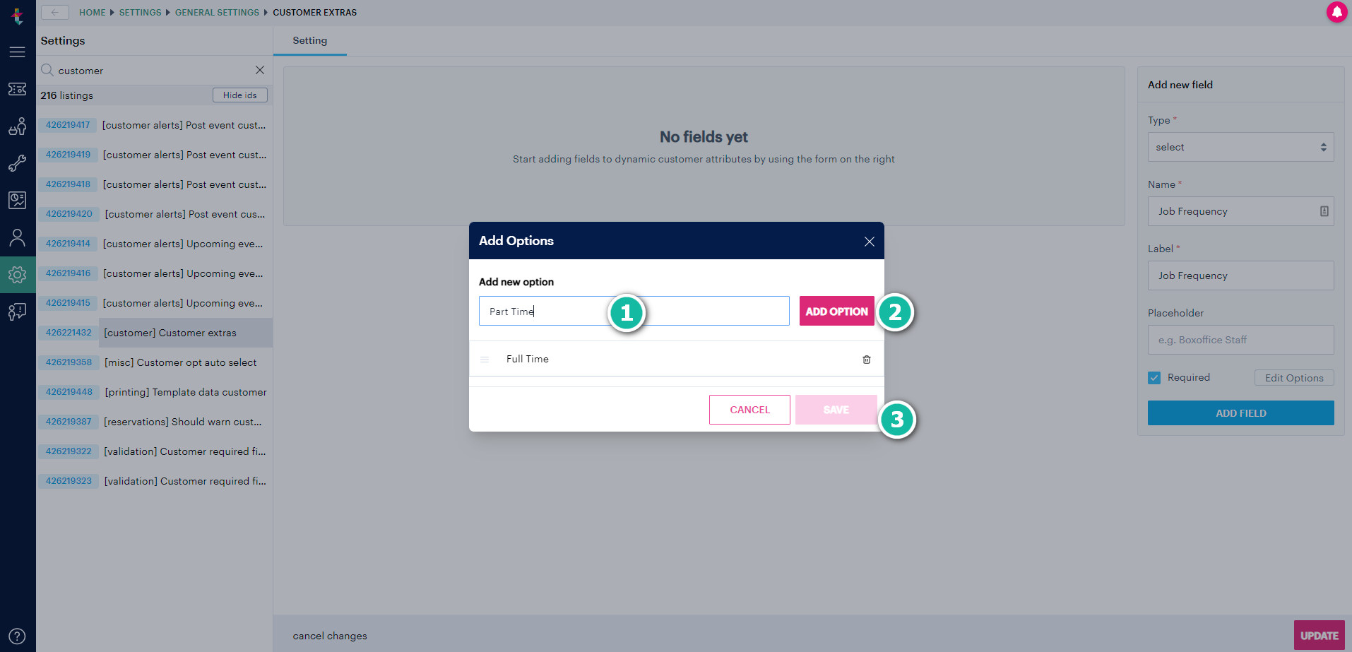
Task: Open the user profile icon in sidebar
Action: click(x=18, y=237)
